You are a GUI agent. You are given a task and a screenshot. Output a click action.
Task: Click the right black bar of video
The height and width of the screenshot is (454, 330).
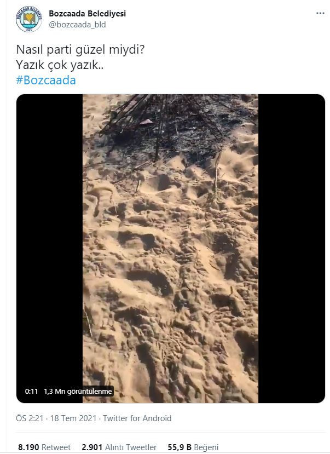(x=292, y=249)
